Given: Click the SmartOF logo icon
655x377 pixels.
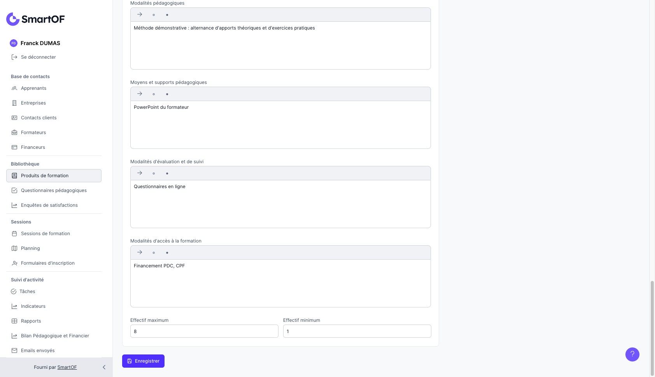Looking at the screenshot, I should pyautogui.click(x=13, y=19).
